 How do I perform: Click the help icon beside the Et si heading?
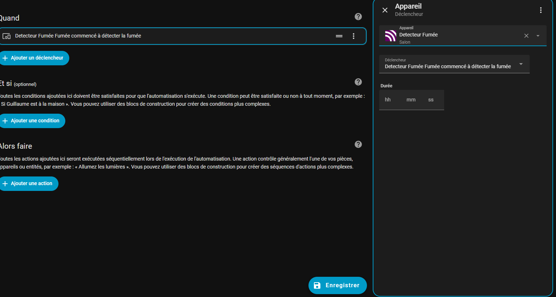pos(358,82)
